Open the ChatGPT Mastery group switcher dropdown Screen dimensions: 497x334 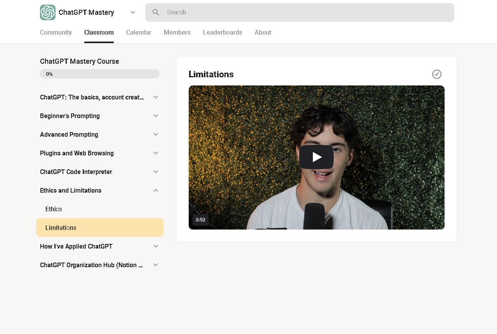(x=133, y=12)
